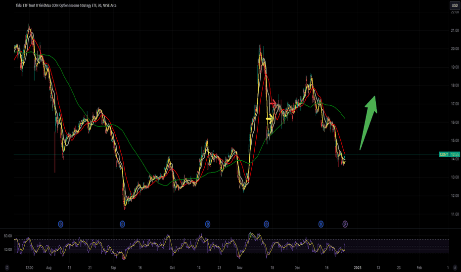This screenshot has width=461, height=272.
Task: Open the USD currency selector
Action: click(x=455, y=5)
